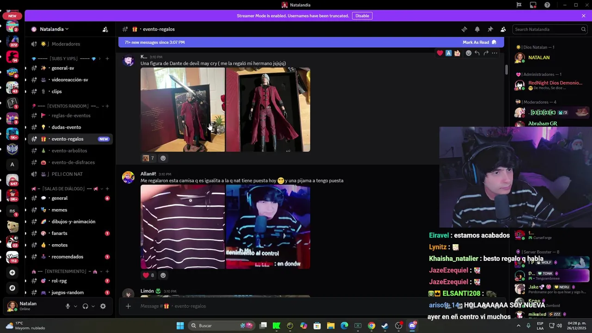
Task: Jump to 71+ new messages bar
Action: click(x=311, y=42)
